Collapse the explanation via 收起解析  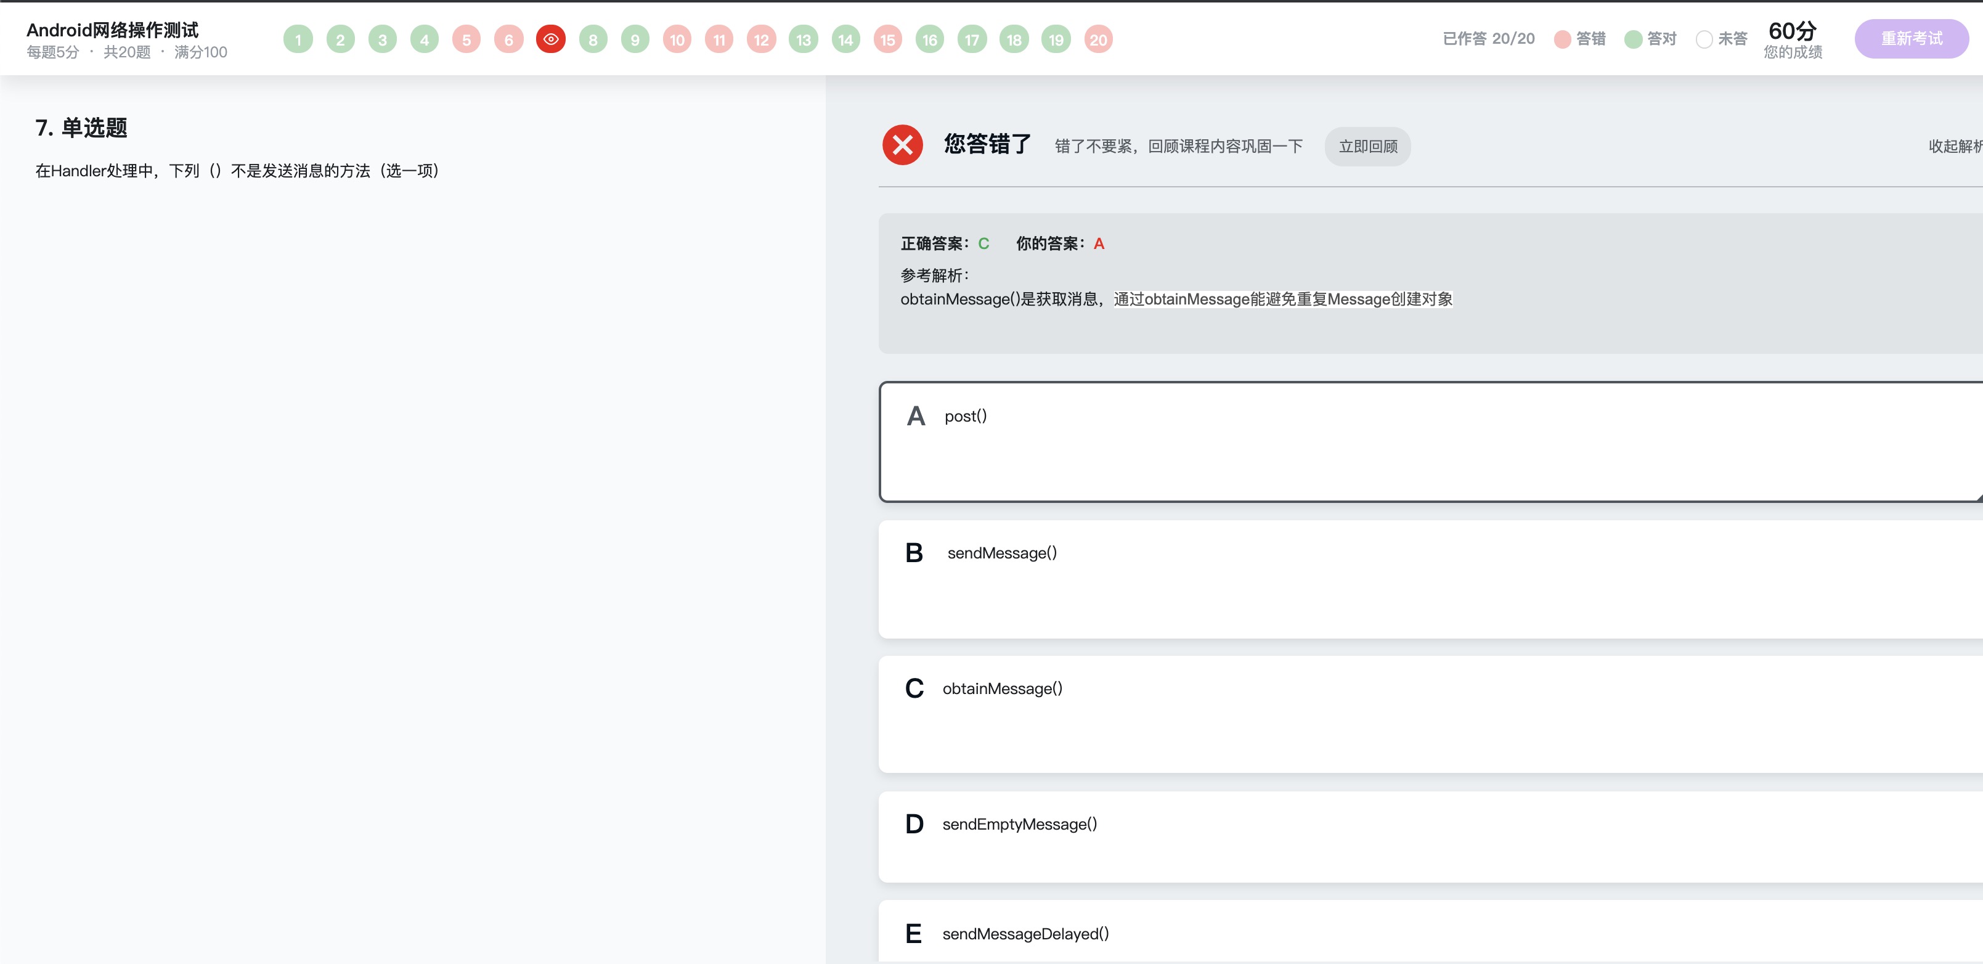[1955, 146]
